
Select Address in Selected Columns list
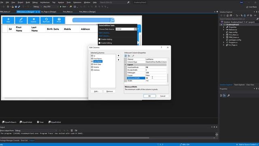(x=96, y=70)
